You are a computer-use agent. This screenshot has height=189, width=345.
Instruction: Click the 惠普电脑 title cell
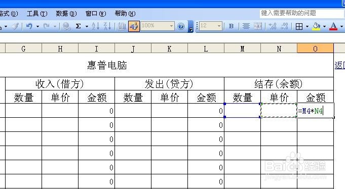pyautogui.click(x=107, y=65)
